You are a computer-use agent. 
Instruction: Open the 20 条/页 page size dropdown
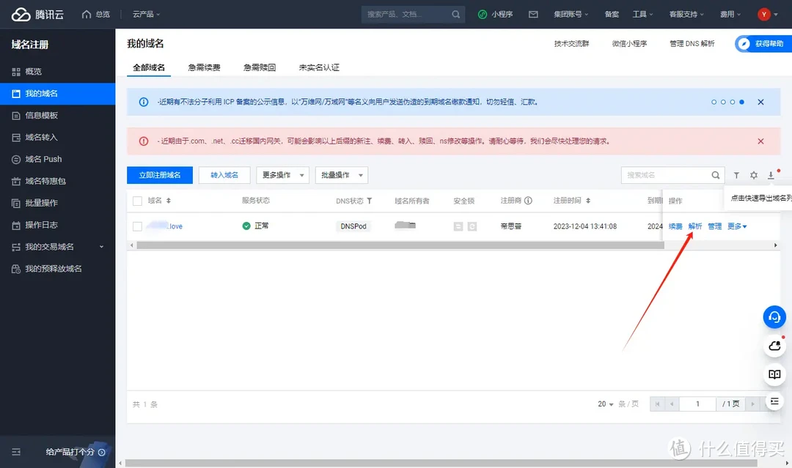(605, 404)
